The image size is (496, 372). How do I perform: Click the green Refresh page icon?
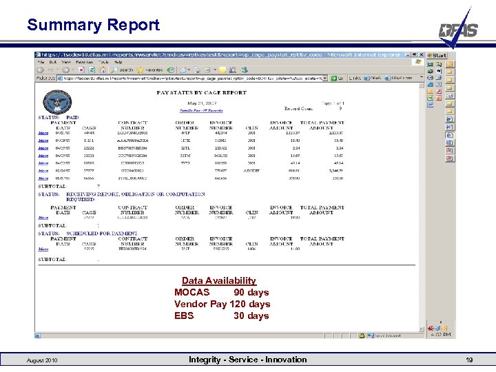pos(92,70)
